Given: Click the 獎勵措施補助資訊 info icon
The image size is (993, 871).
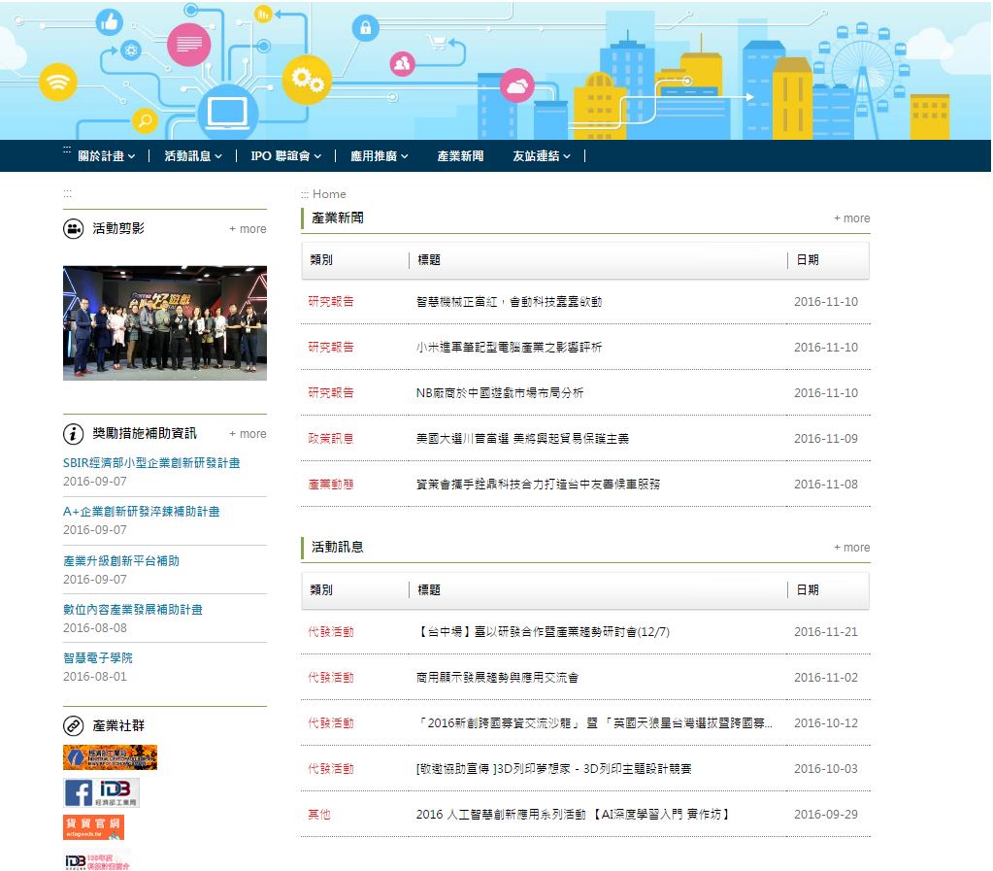Looking at the screenshot, I should (x=74, y=434).
